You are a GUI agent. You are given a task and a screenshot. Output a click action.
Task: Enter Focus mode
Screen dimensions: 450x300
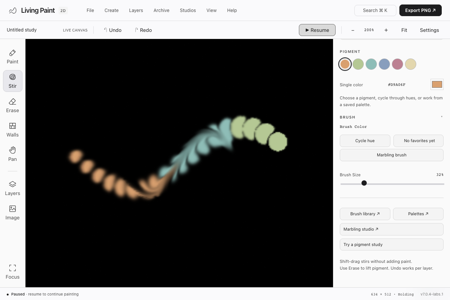coord(12,272)
